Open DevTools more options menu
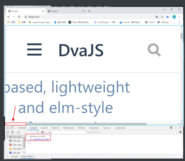The image size is (185, 161). [x=176, y=128]
